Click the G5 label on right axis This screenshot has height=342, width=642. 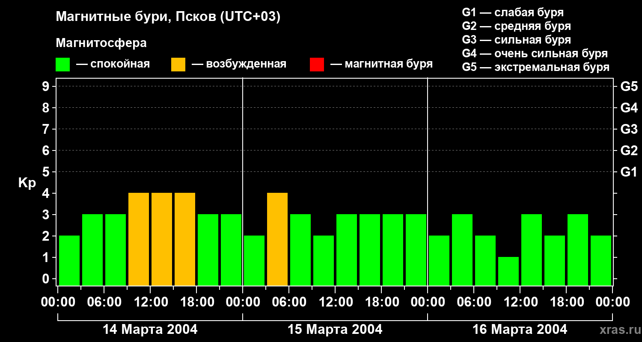tap(629, 87)
